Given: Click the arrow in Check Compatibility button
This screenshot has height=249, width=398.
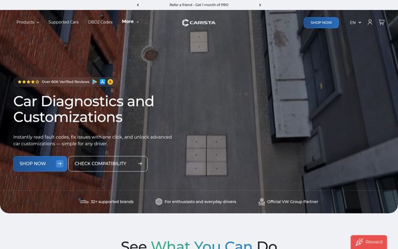Looking at the screenshot, I should coord(140,164).
